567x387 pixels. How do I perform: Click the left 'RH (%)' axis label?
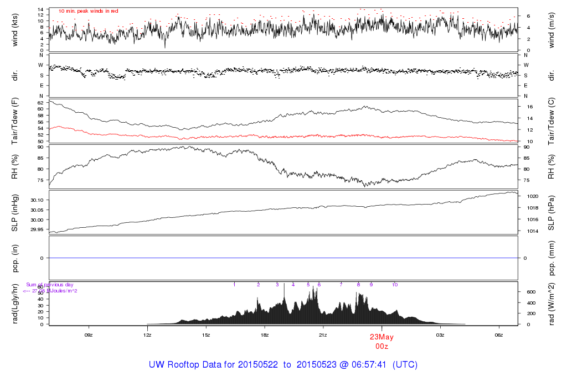coord(15,167)
